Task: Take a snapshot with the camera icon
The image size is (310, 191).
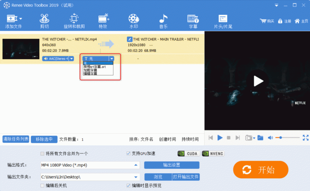Action: coord(249,138)
